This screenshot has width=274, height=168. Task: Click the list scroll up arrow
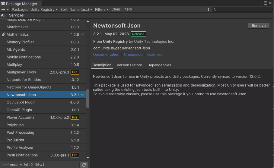click(x=88, y=21)
